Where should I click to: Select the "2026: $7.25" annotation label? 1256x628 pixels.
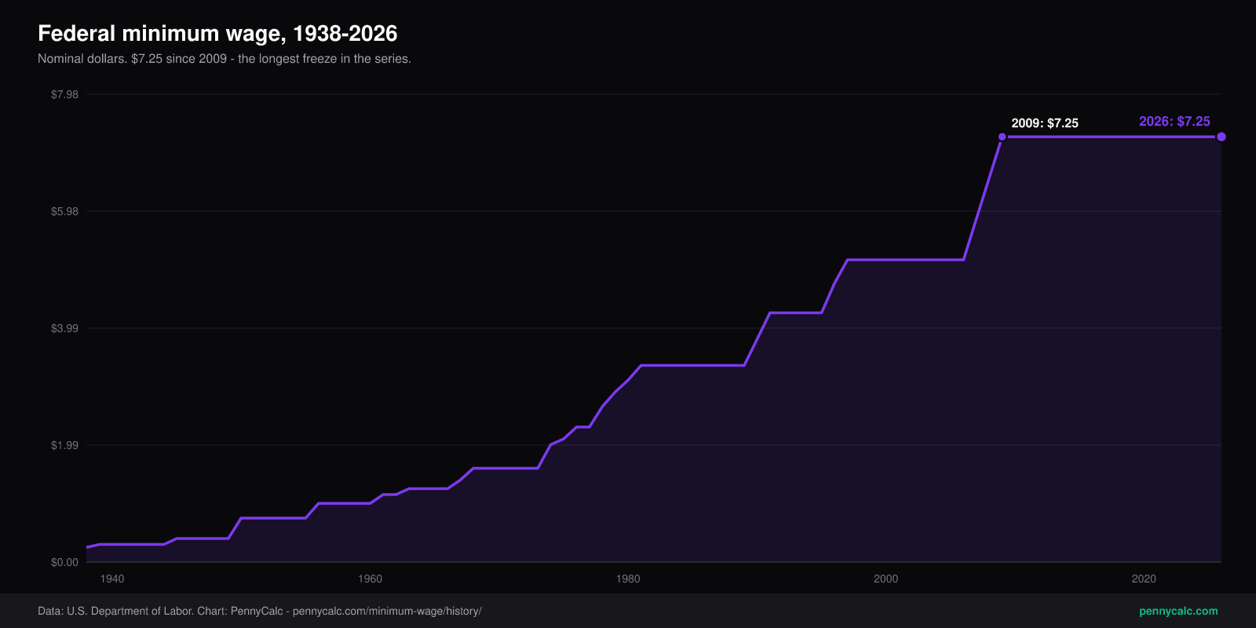click(x=1174, y=122)
